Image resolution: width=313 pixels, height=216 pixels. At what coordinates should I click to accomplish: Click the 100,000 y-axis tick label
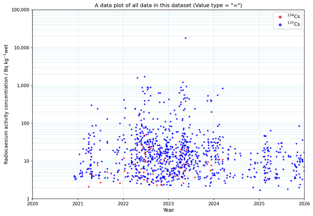(19, 10)
